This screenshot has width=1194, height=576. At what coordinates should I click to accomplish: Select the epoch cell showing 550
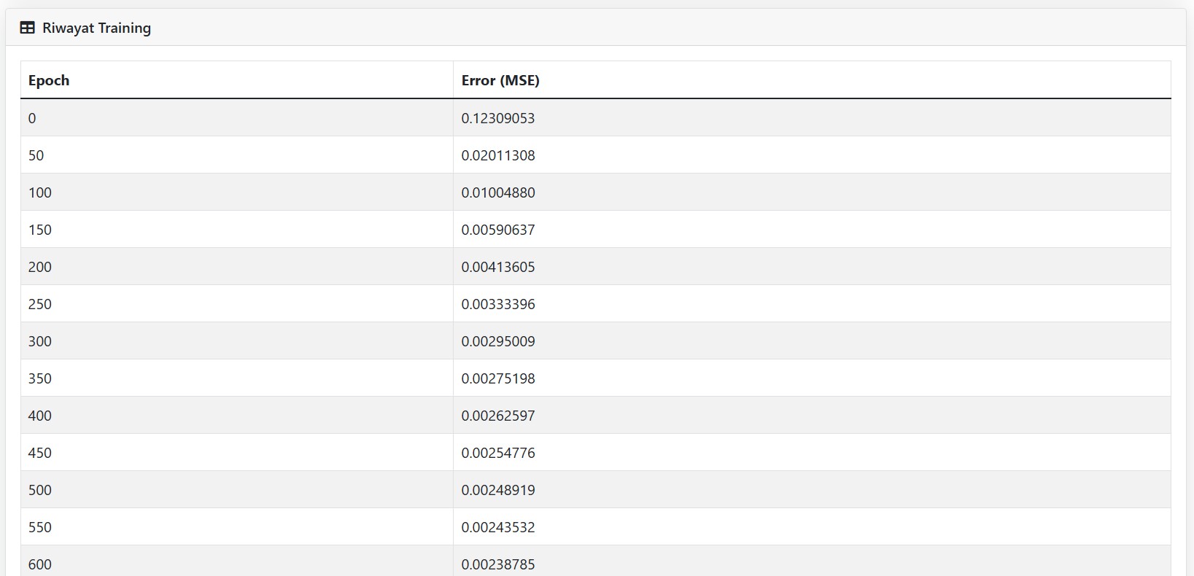[237, 527]
